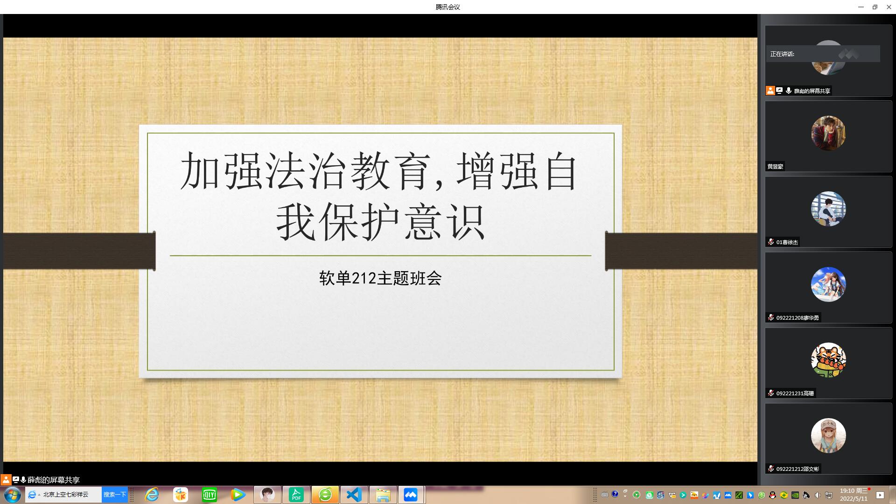Launch Internet Explorer from the taskbar
Viewport: 896px width, 504px height.
152,495
